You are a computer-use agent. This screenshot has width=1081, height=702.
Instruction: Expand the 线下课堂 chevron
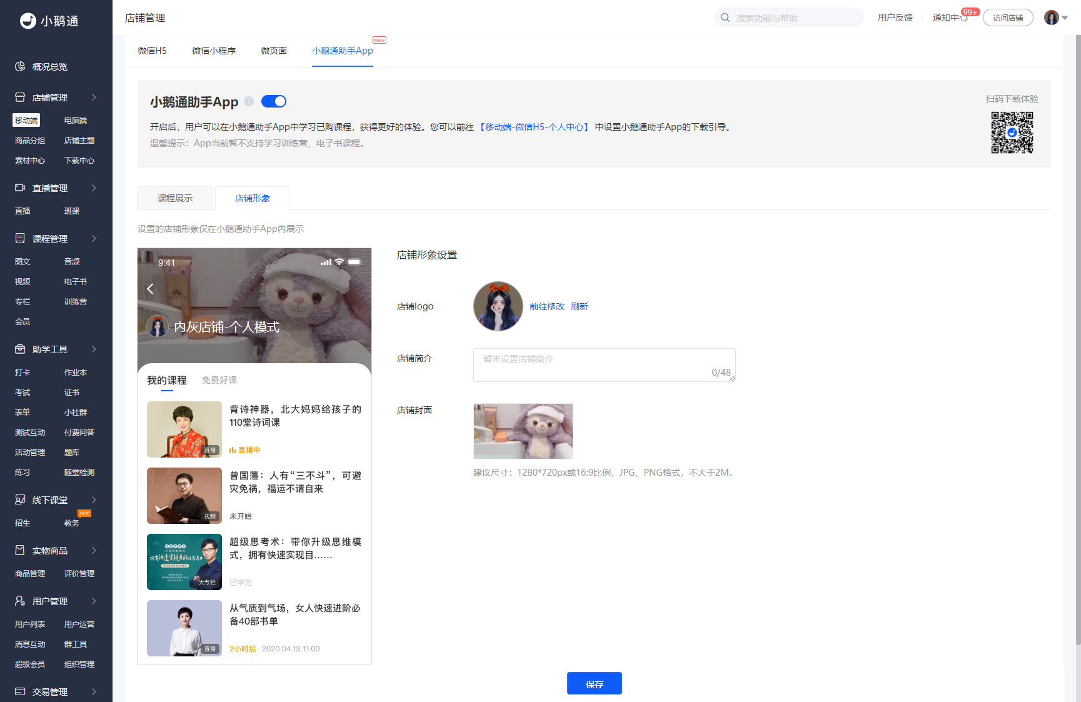point(94,499)
